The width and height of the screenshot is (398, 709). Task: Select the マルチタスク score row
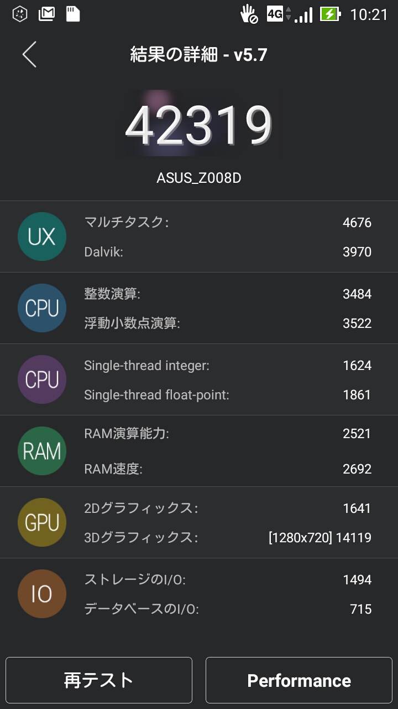point(227,223)
